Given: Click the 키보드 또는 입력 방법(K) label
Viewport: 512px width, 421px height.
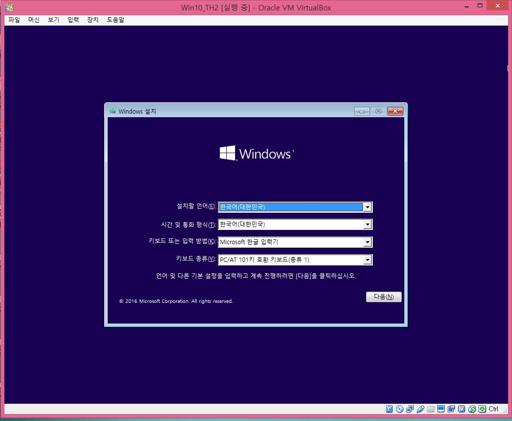Looking at the screenshot, I should pyautogui.click(x=182, y=241).
